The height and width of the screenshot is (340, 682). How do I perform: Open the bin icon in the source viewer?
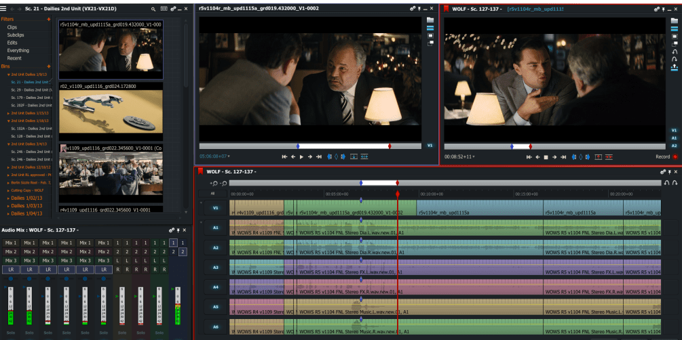[430, 20]
